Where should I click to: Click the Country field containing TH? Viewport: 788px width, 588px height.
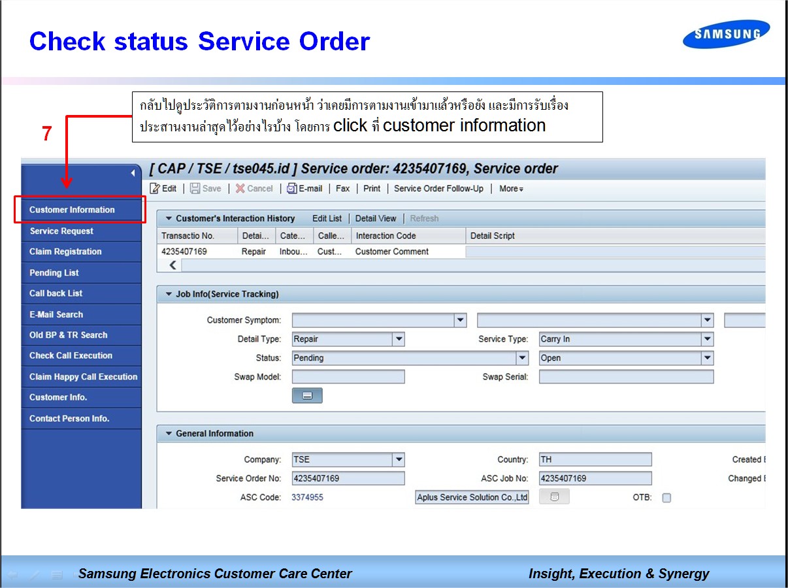click(595, 459)
